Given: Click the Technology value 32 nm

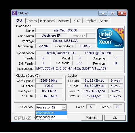Looking at the screenshot, I should click(x=43, y=46).
